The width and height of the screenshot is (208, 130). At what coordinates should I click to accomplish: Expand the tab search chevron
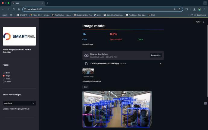[x=205, y=3]
